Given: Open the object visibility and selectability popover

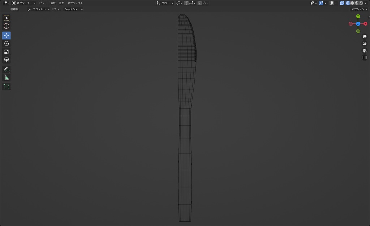Looking at the screenshot, I should (314, 3).
